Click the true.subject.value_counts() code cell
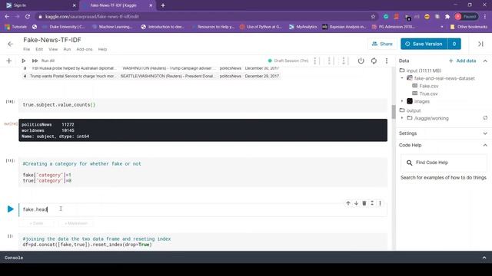Viewport: 492px width, 276px height. tap(203, 105)
